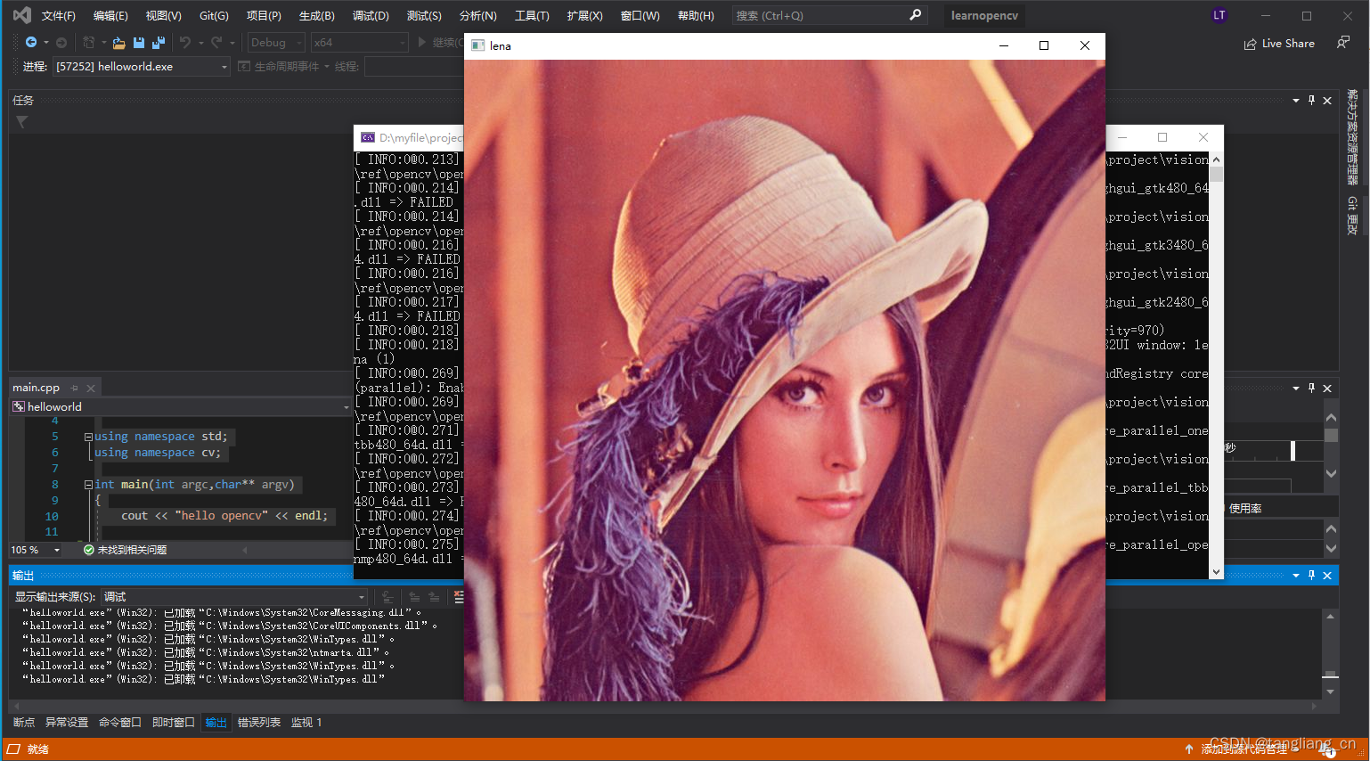Switch to the Command Window (命令窗口) tab
Image resolution: width=1370 pixels, height=761 pixels.
[120, 723]
